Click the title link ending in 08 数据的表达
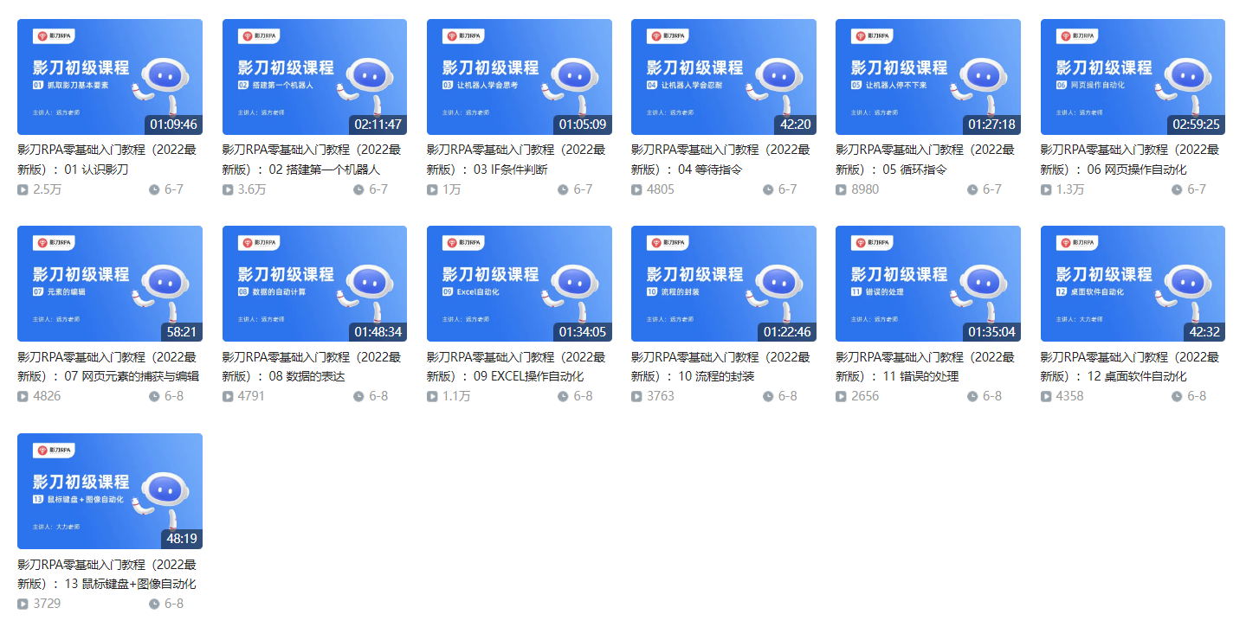The width and height of the screenshot is (1246, 627). point(312,366)
